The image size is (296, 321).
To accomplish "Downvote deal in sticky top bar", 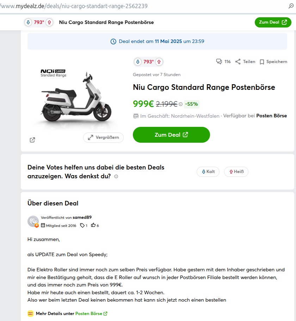I will tap(28, 22).
